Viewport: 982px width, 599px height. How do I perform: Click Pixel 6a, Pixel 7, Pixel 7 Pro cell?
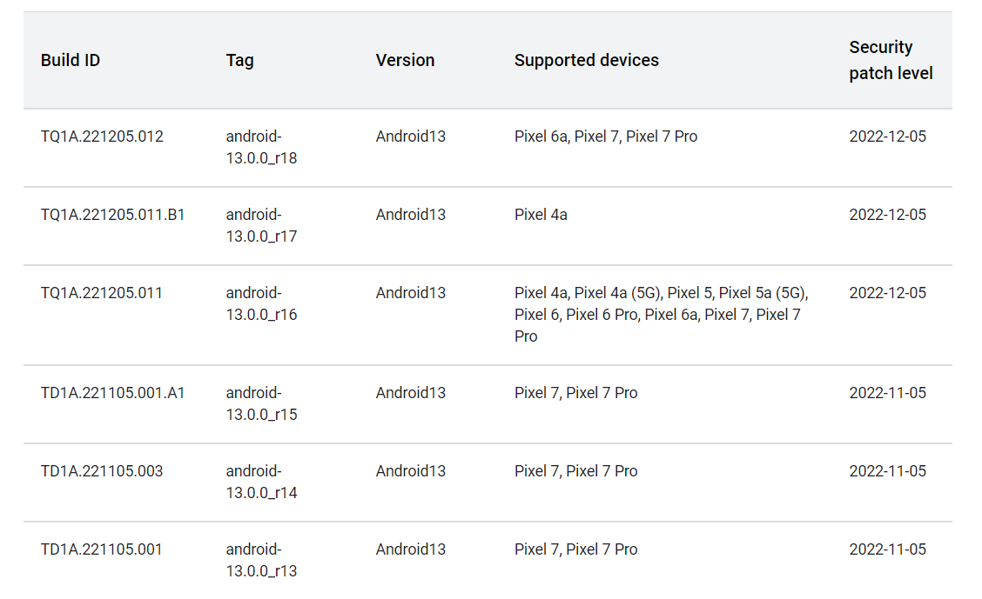click(606, 136)
